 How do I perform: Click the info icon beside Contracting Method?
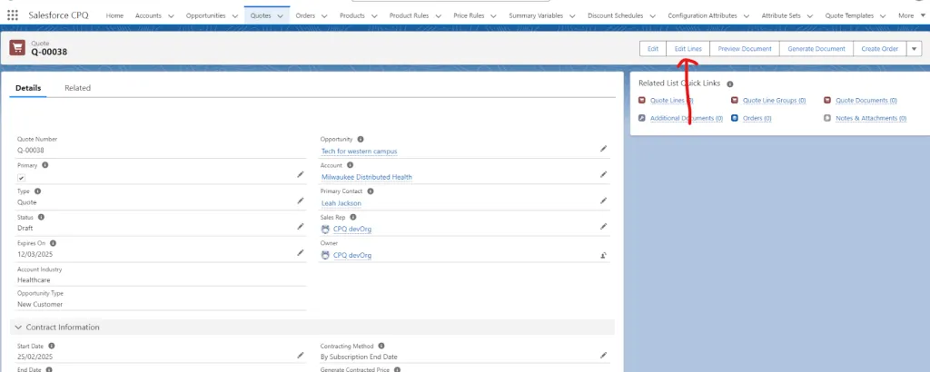tap(381, 346)
